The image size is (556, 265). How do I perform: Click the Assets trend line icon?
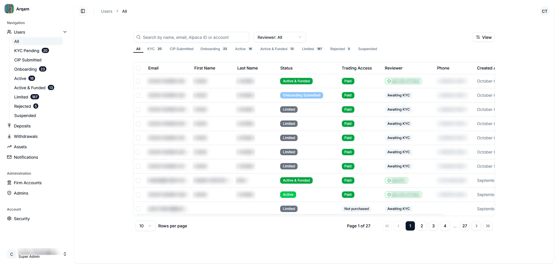click(x=9, y=147)
